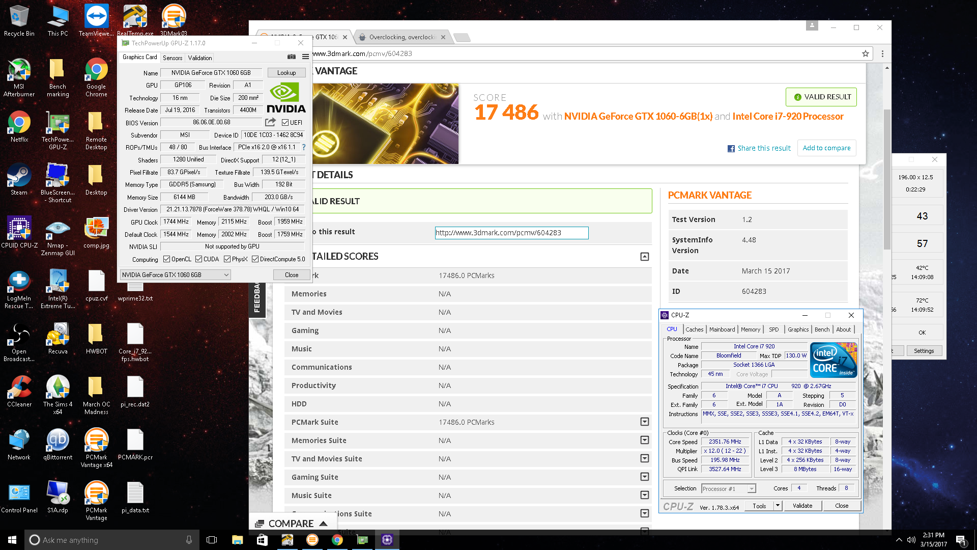Expand TV and Movies Suite row
977x550 pixels.
(644, 458)
